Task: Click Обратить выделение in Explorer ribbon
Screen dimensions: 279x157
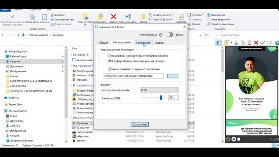Action: 221,24
